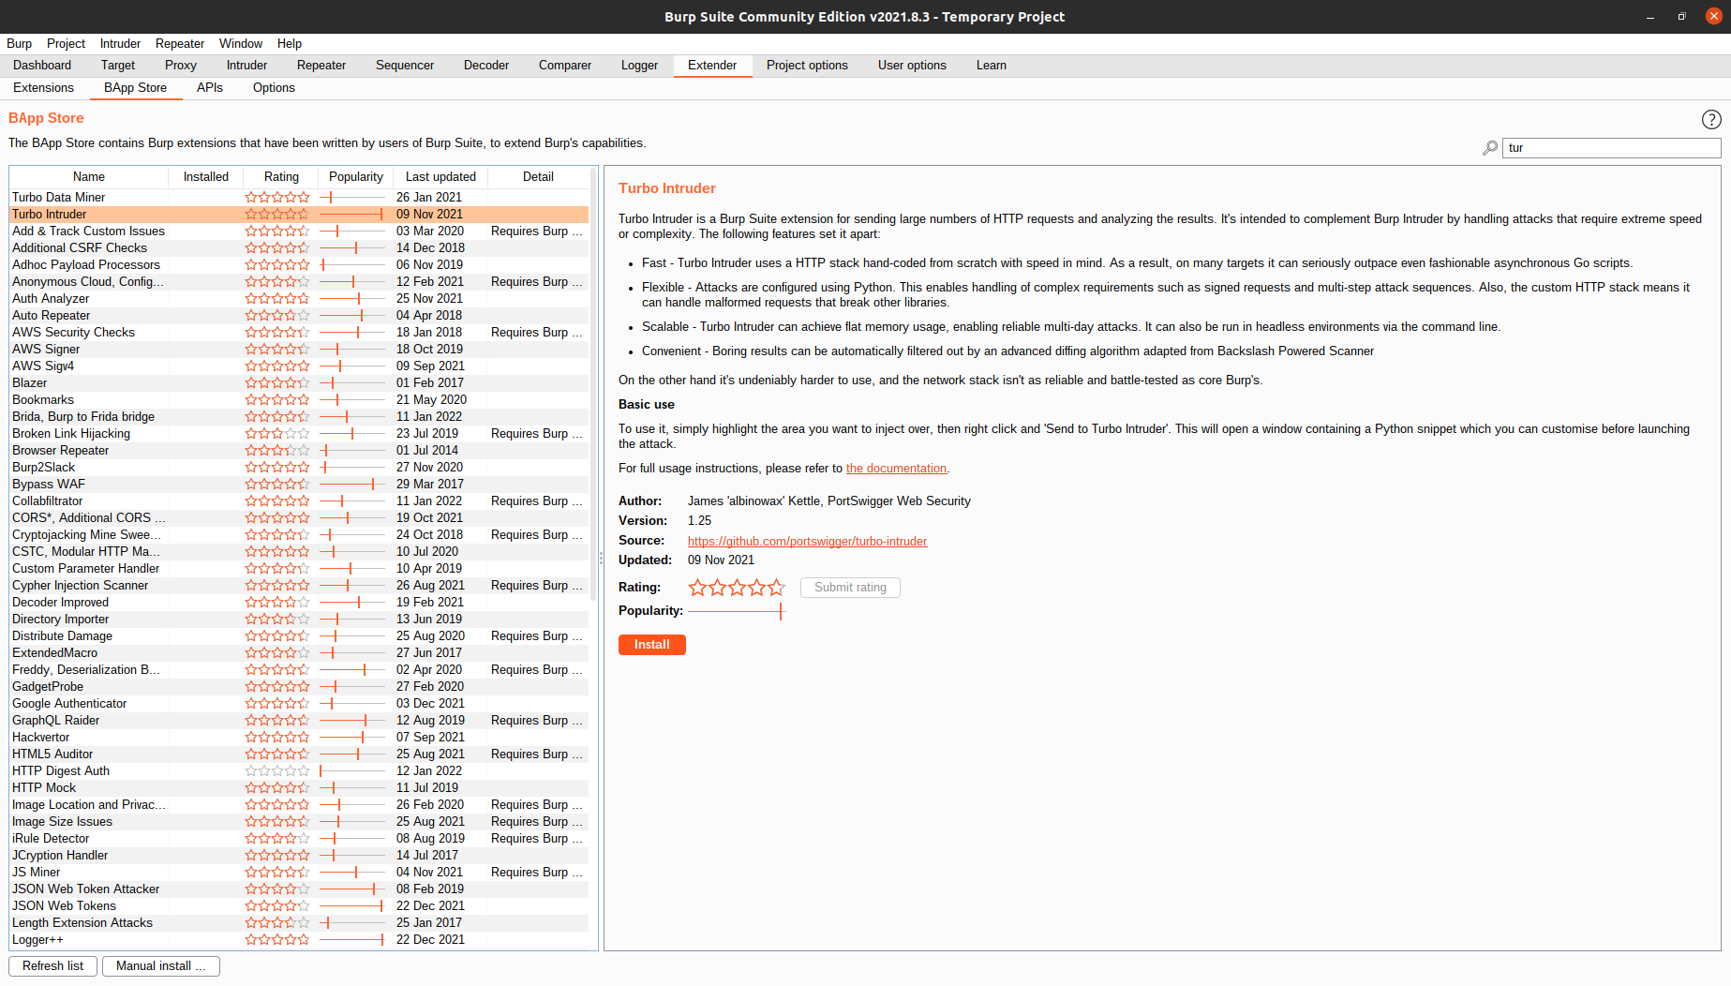The height and width of the screenshot is (986, 1731).
Task: Switch to the Options sub-tab
Action: 274,88
